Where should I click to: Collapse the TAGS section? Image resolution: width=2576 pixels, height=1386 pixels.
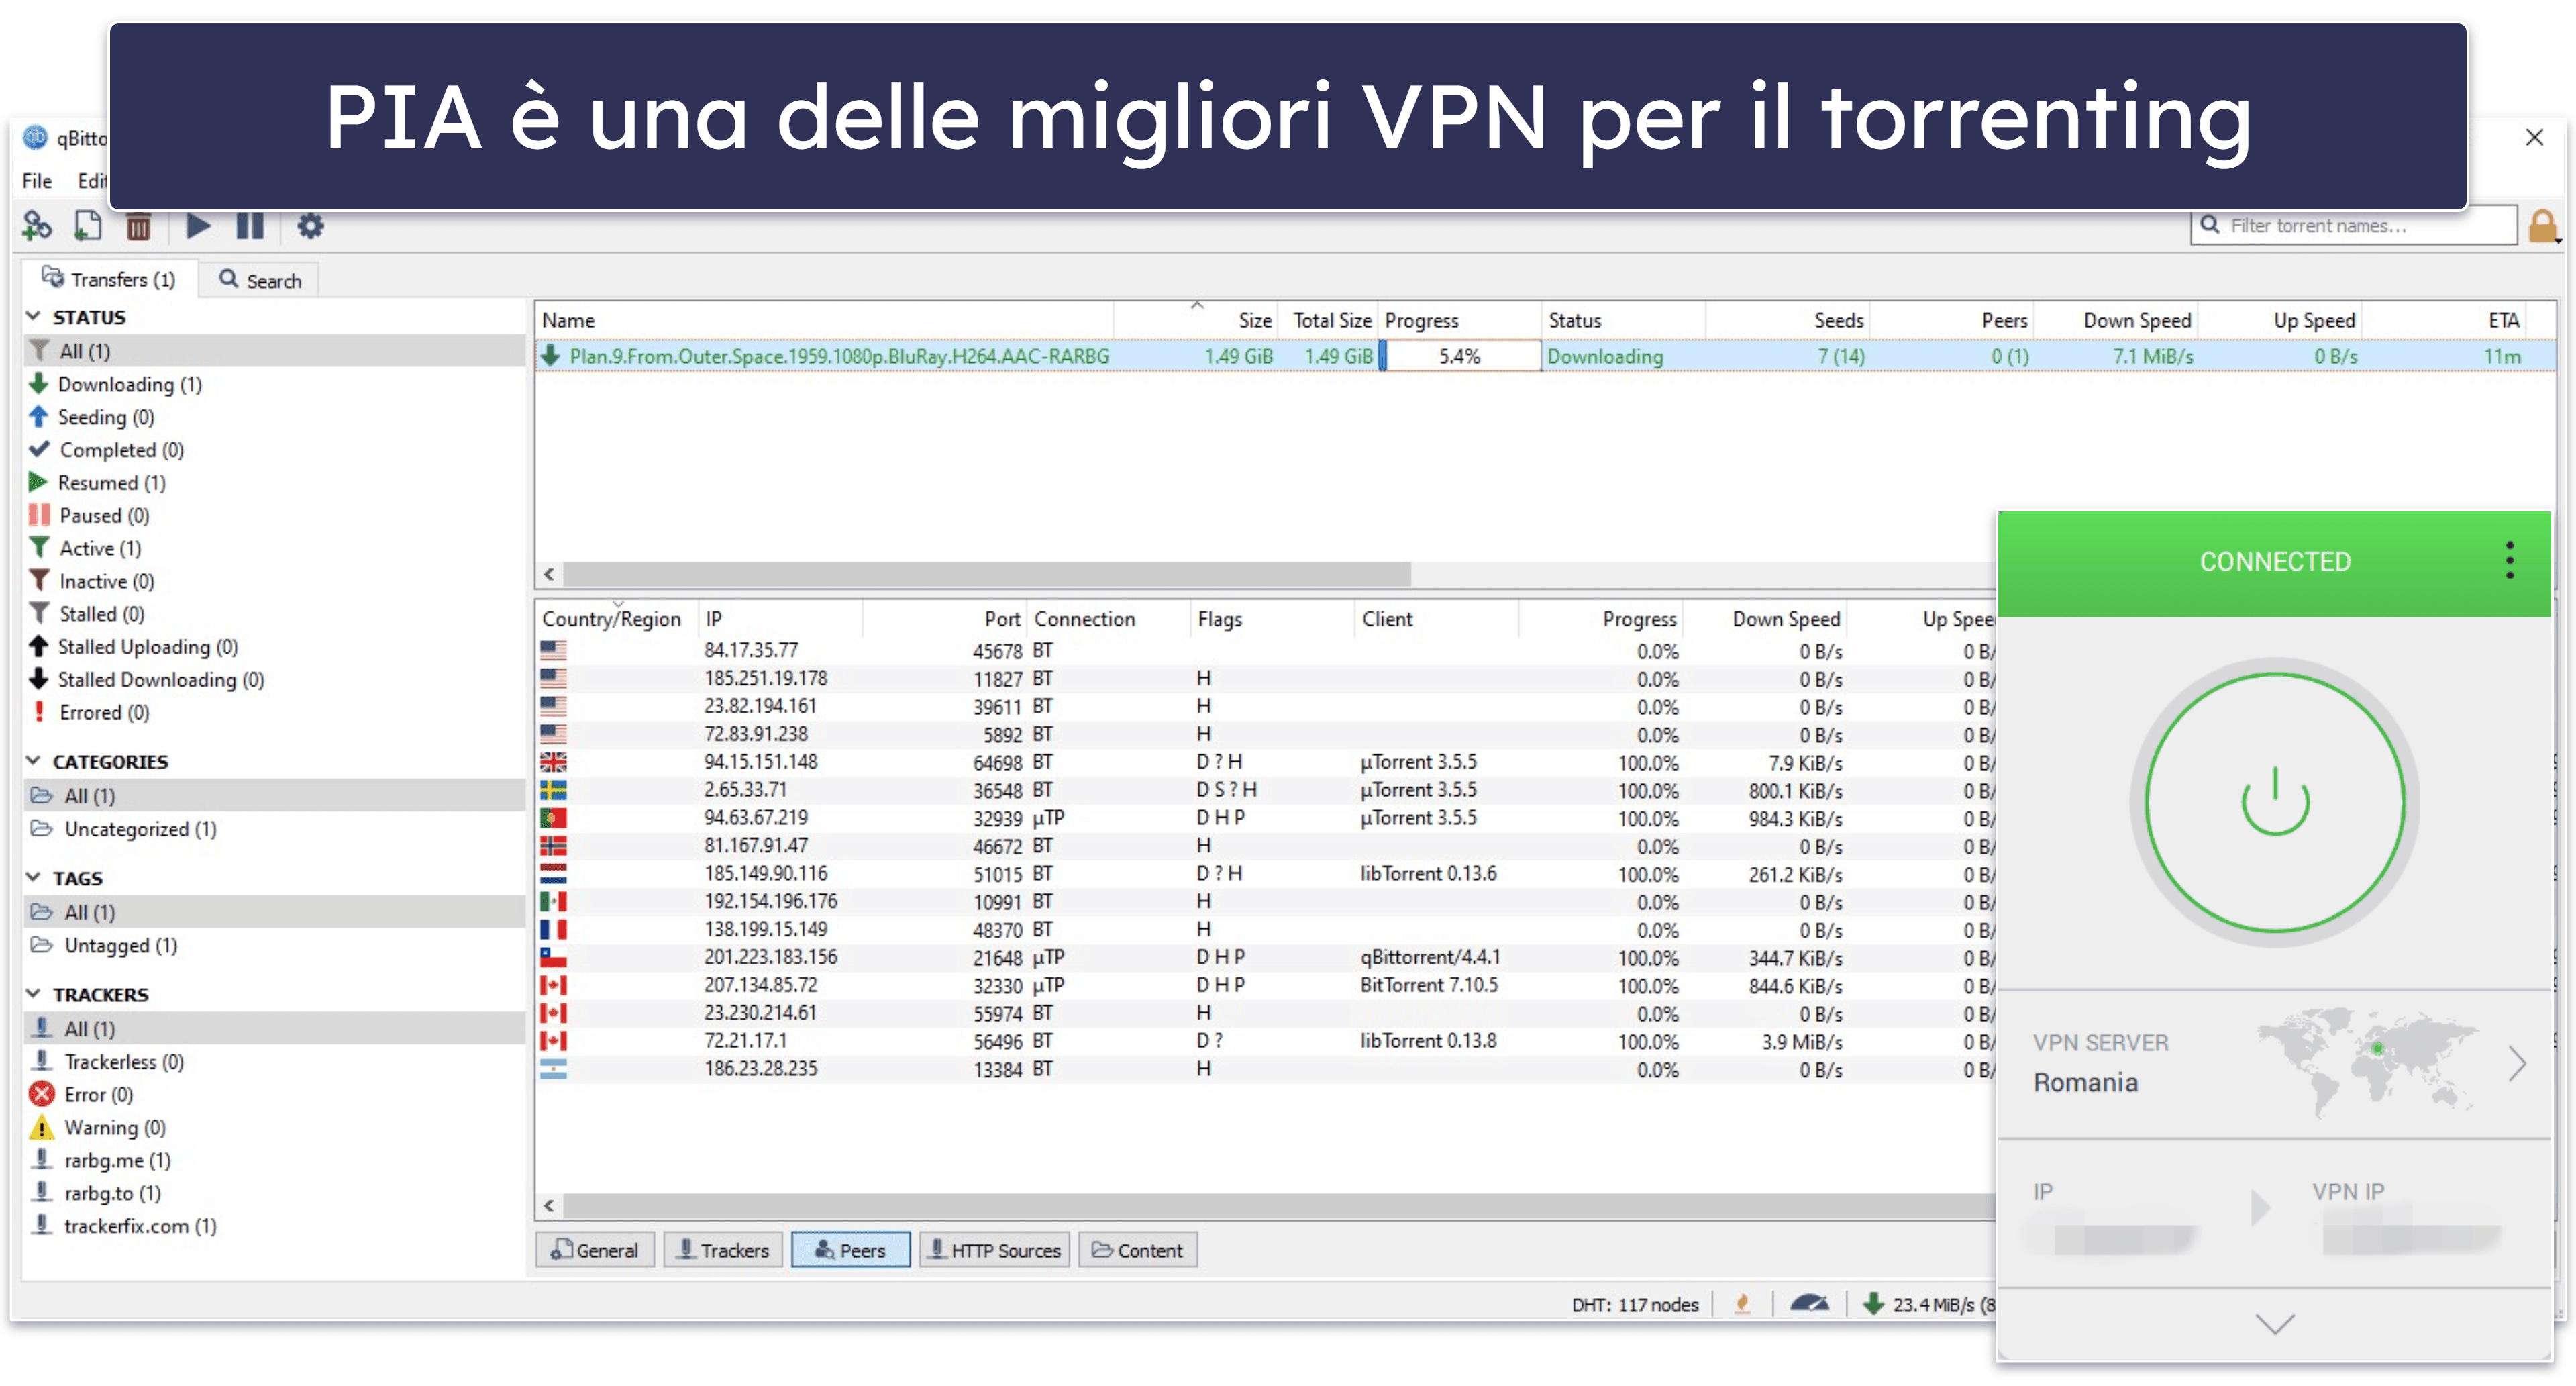click(33, 877)
